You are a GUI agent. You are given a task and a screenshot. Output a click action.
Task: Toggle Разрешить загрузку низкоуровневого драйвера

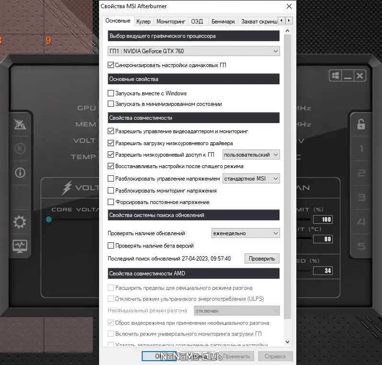point(111,143)
